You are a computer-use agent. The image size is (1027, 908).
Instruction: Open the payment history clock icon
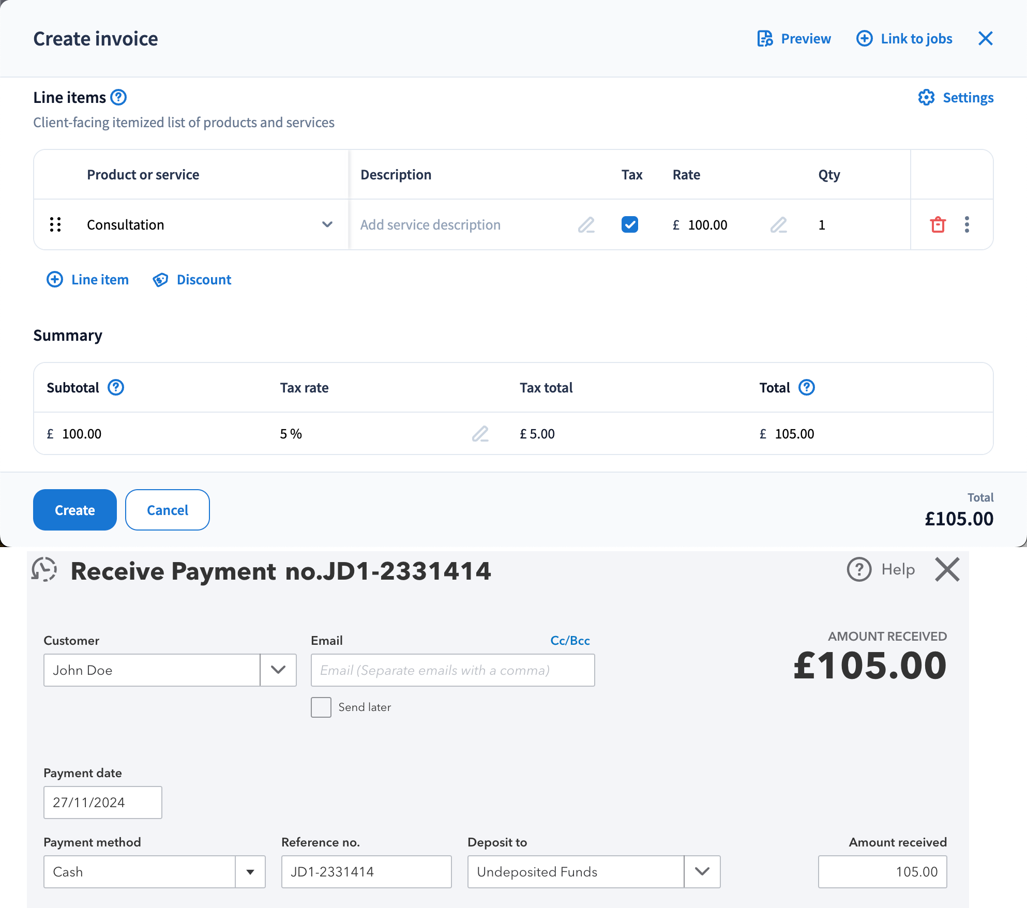[44, 570]
